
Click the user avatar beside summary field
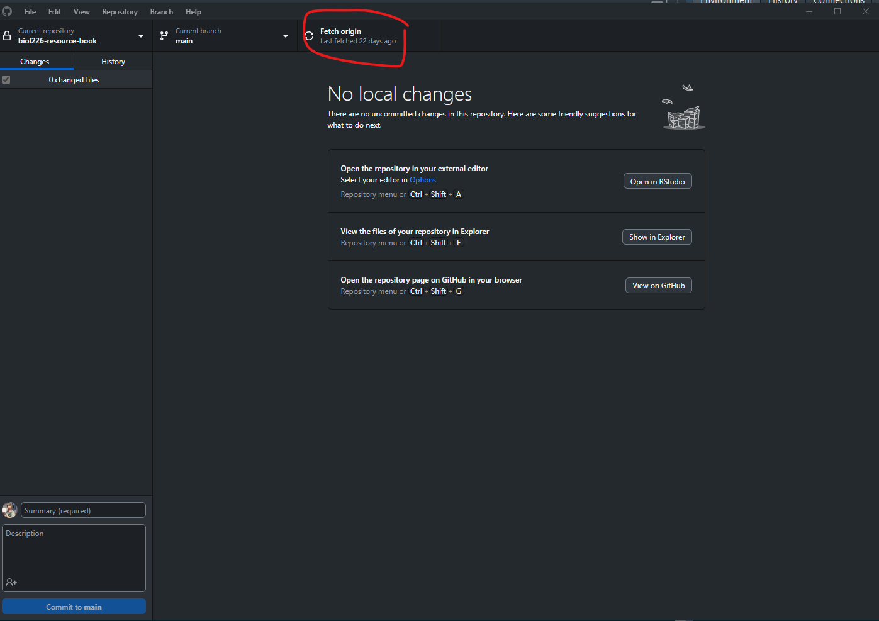point(9,510)
